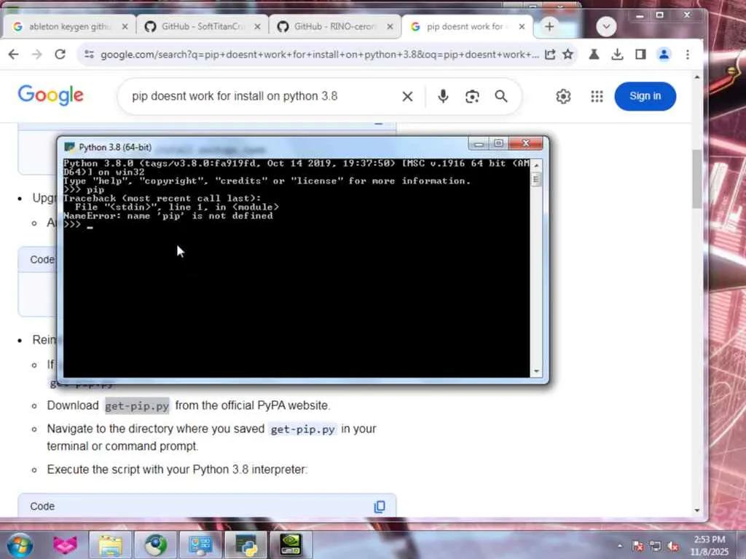The width and height of the screenshot is (746, 559).
Task: Show hidden system tray icons
Action: coord(620,546)
